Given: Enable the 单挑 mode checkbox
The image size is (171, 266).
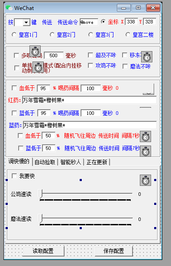Looking at the screenshot, I should pos(17,68).
